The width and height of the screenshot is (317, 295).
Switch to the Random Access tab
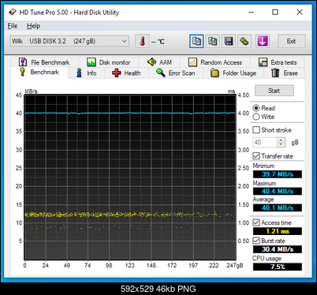click(215, 62)
